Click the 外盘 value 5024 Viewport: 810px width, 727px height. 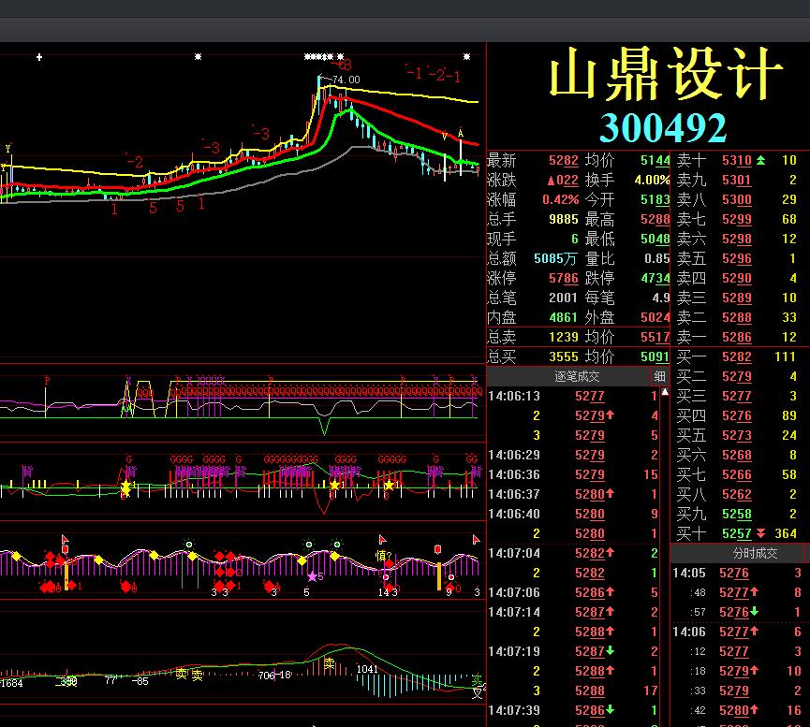click(x=655, y=317)
